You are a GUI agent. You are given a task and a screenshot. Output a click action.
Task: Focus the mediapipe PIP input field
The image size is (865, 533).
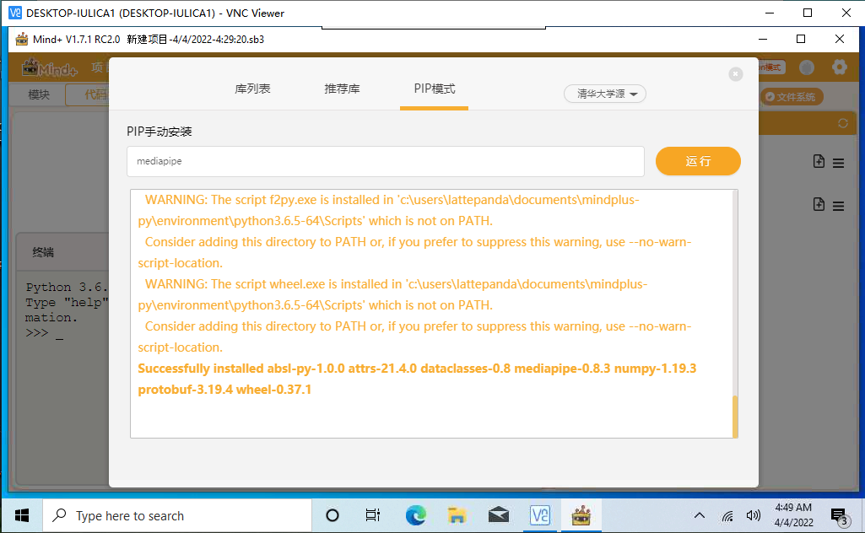point(386,161)
